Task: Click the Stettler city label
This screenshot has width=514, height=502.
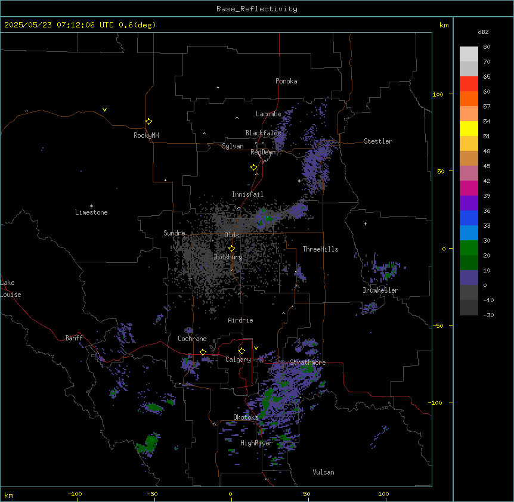Action: (378, 141)
